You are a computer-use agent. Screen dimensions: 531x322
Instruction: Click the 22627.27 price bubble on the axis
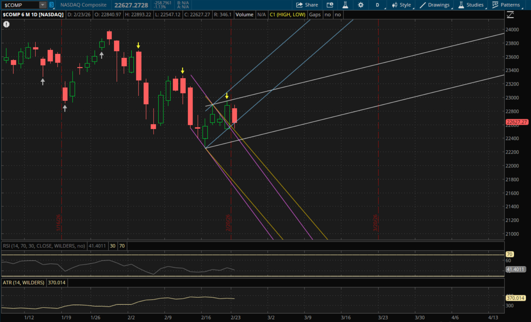click(517, 122)
